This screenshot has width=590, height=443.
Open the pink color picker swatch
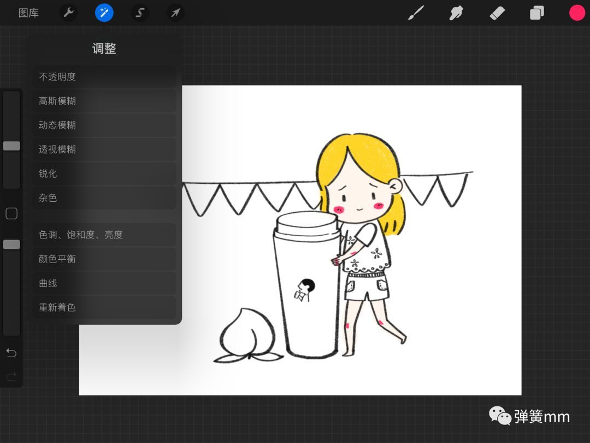tap(577, 13)
